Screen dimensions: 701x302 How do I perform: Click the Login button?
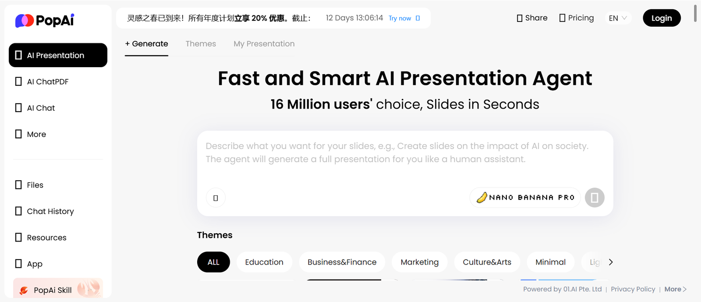662,18
